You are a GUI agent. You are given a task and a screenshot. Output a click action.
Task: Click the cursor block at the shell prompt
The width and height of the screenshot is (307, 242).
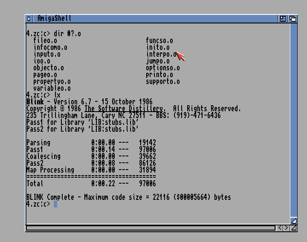coord(55,204)
